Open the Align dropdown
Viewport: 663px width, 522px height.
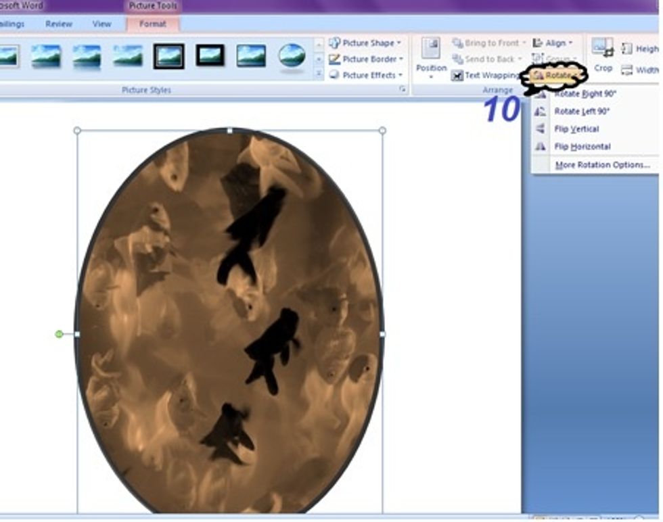553,43
